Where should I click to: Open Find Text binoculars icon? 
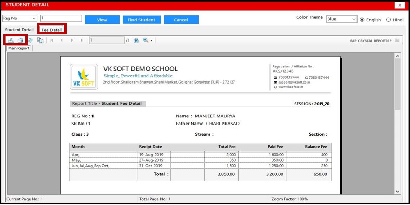click(x=136, y=40)
